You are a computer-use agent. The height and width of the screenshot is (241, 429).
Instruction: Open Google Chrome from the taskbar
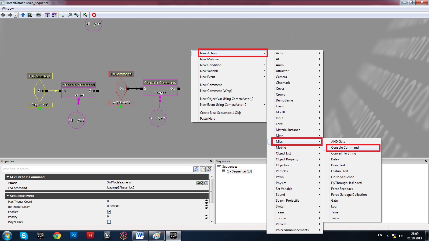57,236
